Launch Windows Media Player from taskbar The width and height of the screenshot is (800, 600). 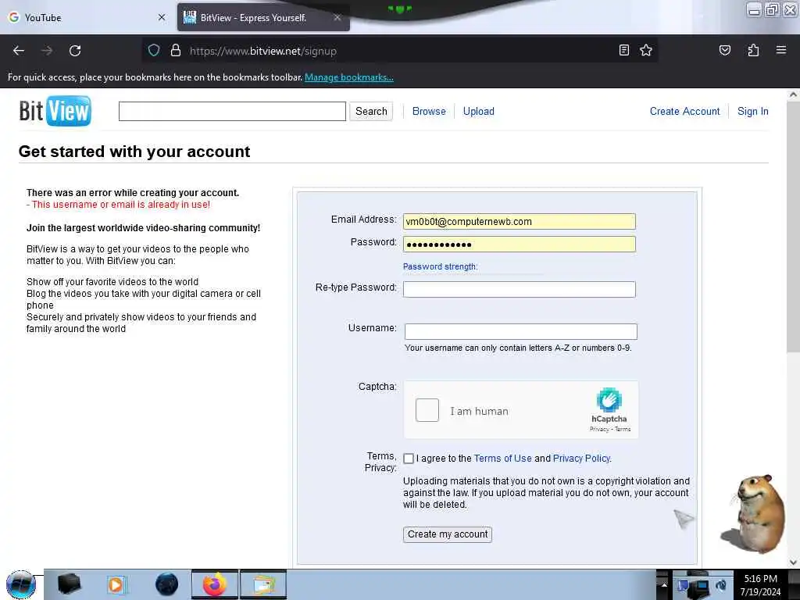click(x=116, y=584)
